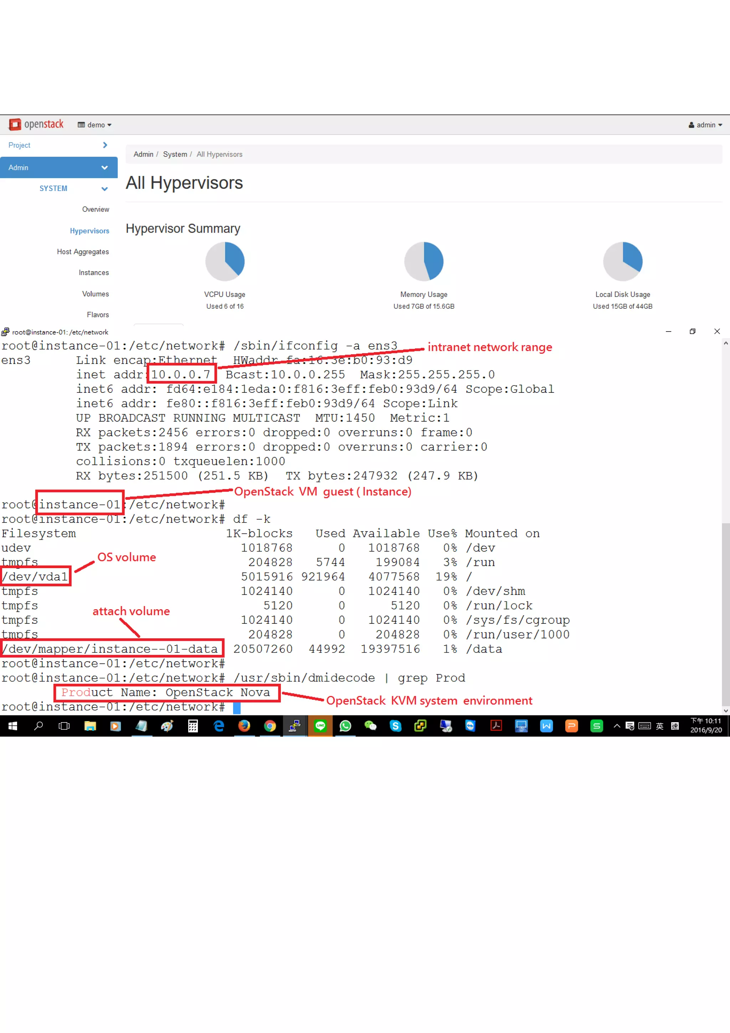This screenshot has width=730, height=1033.
Task: Open the Instances sidebar item
Action: coord(93,273)
